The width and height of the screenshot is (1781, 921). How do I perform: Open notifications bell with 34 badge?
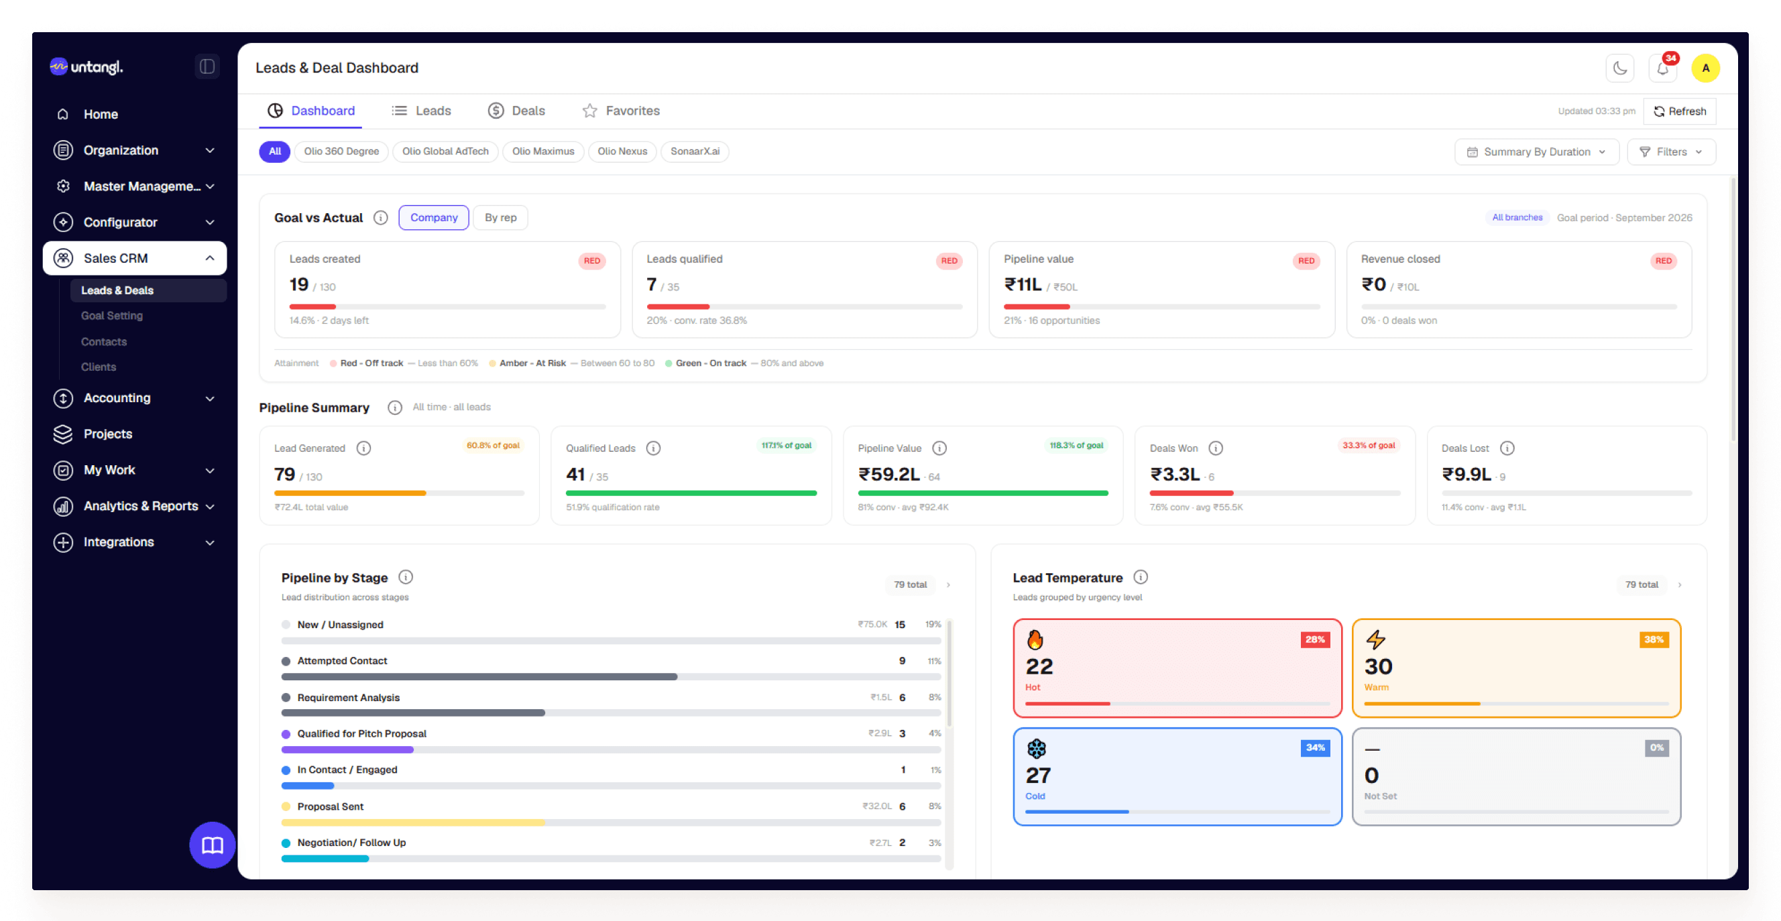point(1663,68)
